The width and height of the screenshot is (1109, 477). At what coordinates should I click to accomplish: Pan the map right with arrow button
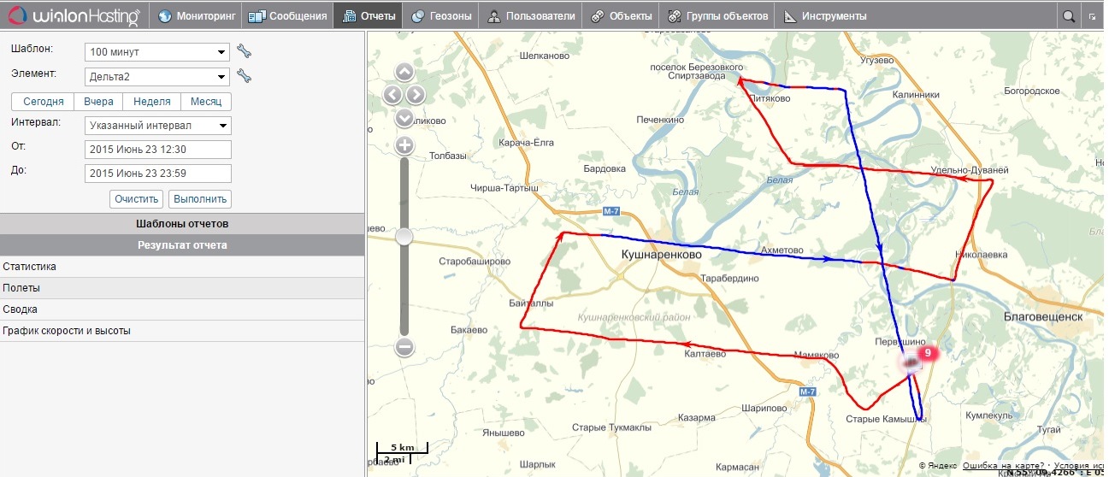coord(416,95)
